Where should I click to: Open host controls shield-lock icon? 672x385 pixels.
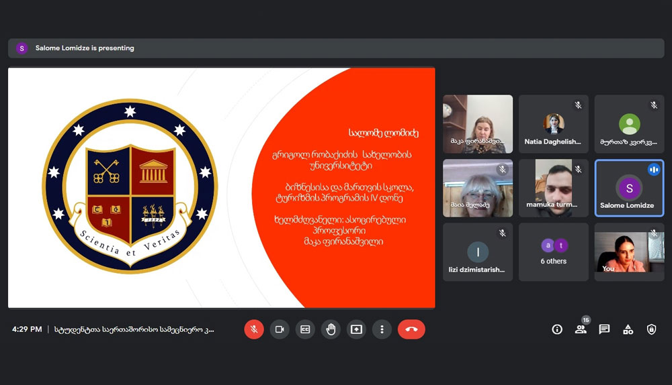click(x=651, y=329)
